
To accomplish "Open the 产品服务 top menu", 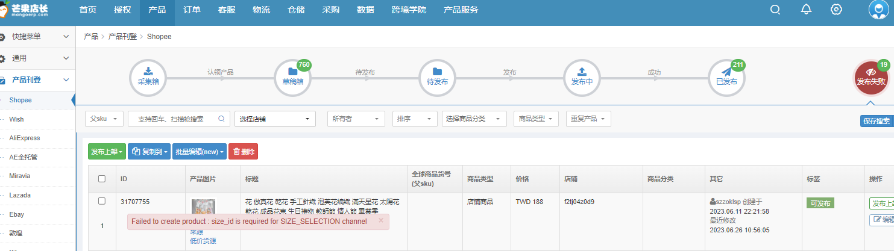I will click(461, 10).
